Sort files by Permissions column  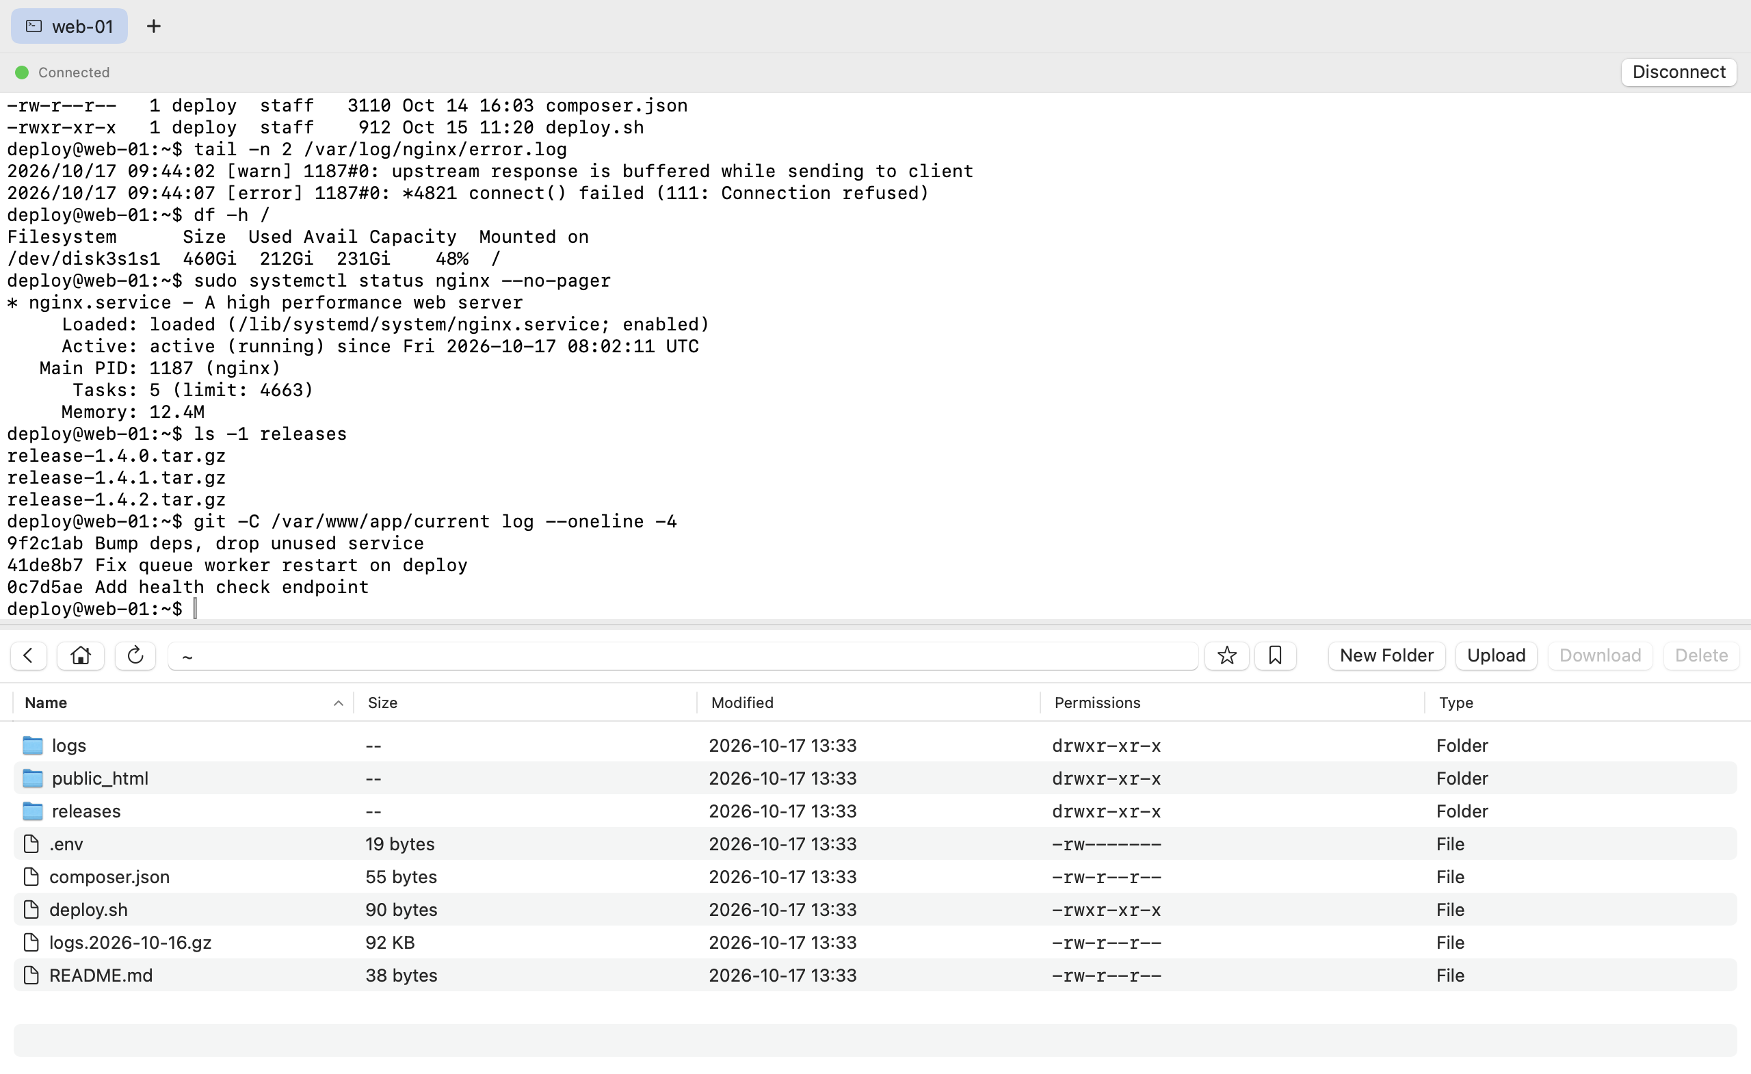[x=1233, y=703]
